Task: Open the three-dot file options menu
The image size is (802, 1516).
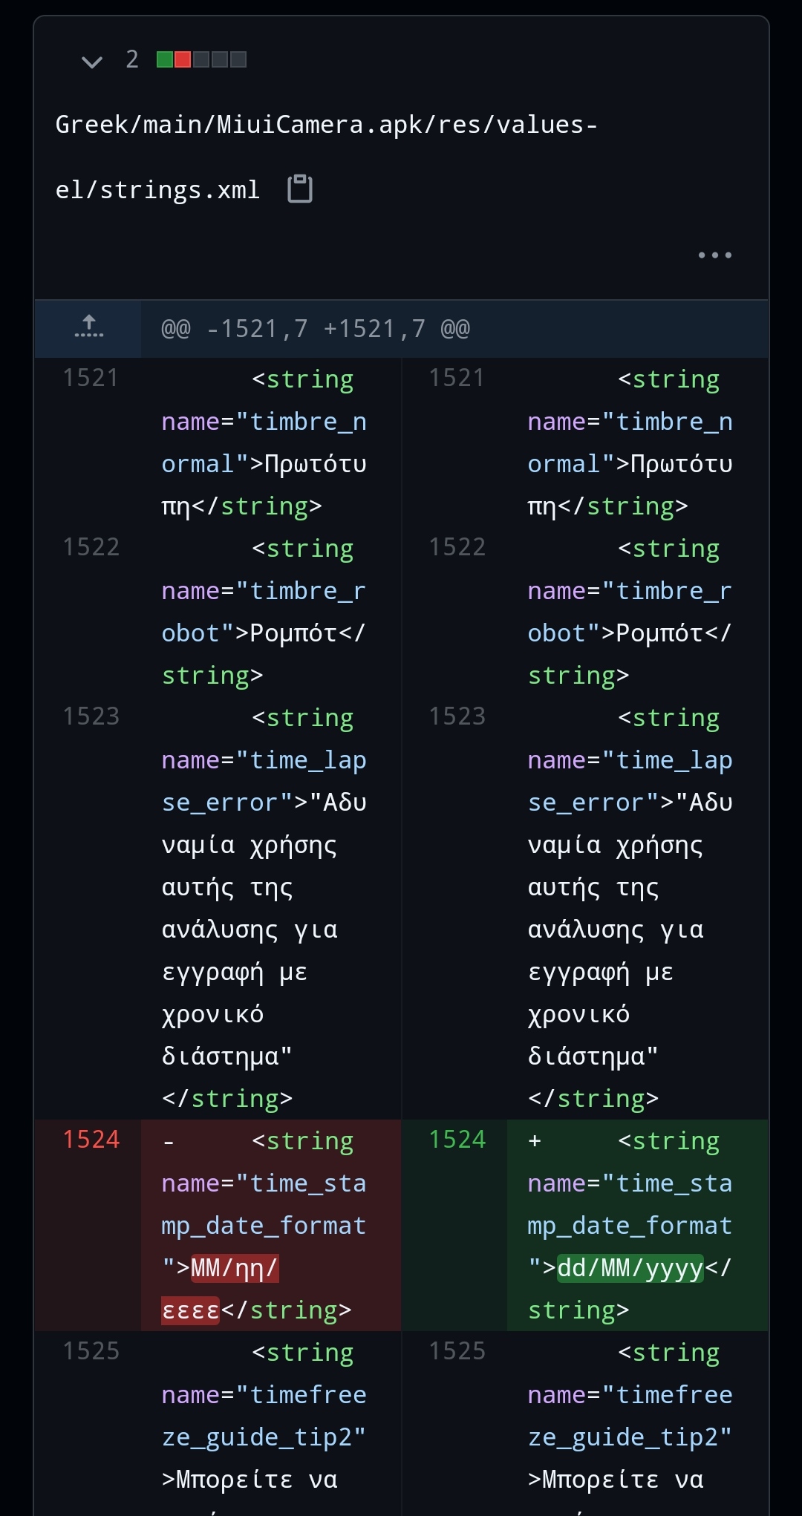Action: click(x=714, y=255)
